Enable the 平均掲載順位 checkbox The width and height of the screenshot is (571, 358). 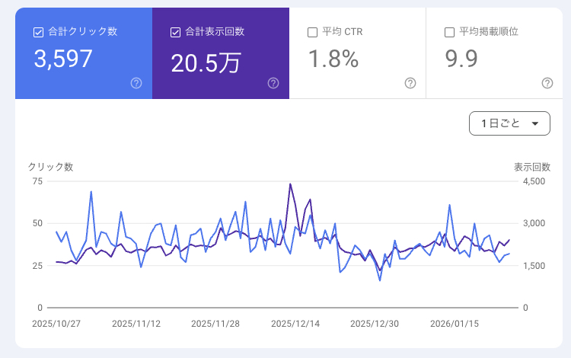[449, 32]
